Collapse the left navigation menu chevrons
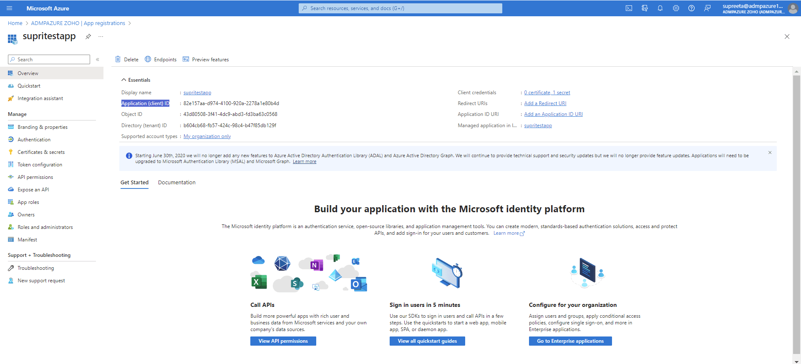The image size is (801, 364). pos(98,60)
